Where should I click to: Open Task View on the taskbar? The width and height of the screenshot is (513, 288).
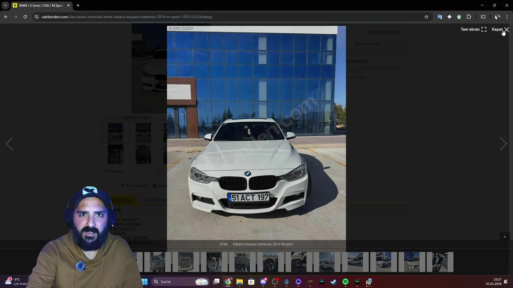click(x=216, y=282)
